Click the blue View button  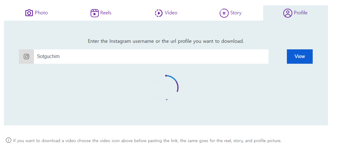[299, 56]
